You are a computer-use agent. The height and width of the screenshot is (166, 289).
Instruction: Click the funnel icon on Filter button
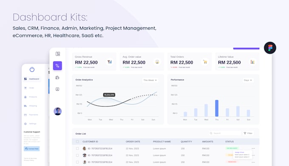pyautogui.click(x=245, y=133)
